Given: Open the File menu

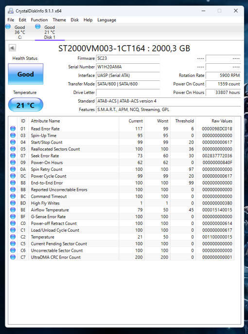Looking at the screenshot, I should click(x=11, y=20).
